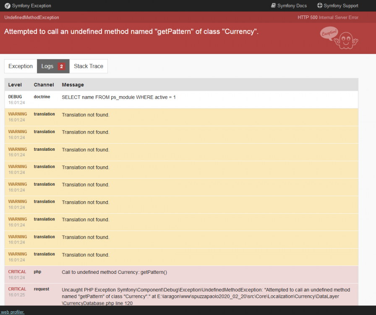This screenshot has width=376, height=315.
Task: Open the Symfony Support link
Action: point(341,5)
